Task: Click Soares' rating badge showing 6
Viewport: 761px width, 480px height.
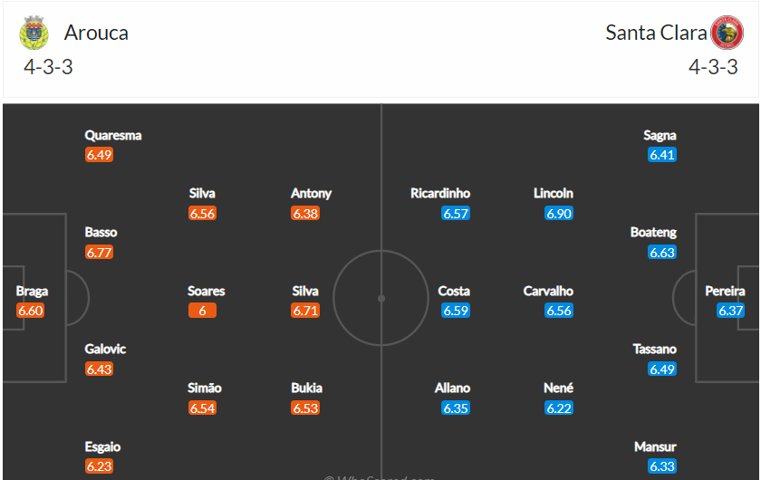Action: pyautogui.click(x=202, y=311)
